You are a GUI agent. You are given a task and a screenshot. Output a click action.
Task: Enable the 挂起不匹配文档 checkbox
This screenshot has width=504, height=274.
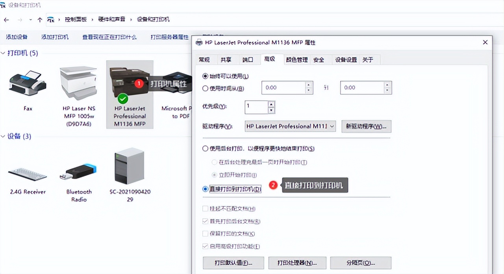(205, 209)
